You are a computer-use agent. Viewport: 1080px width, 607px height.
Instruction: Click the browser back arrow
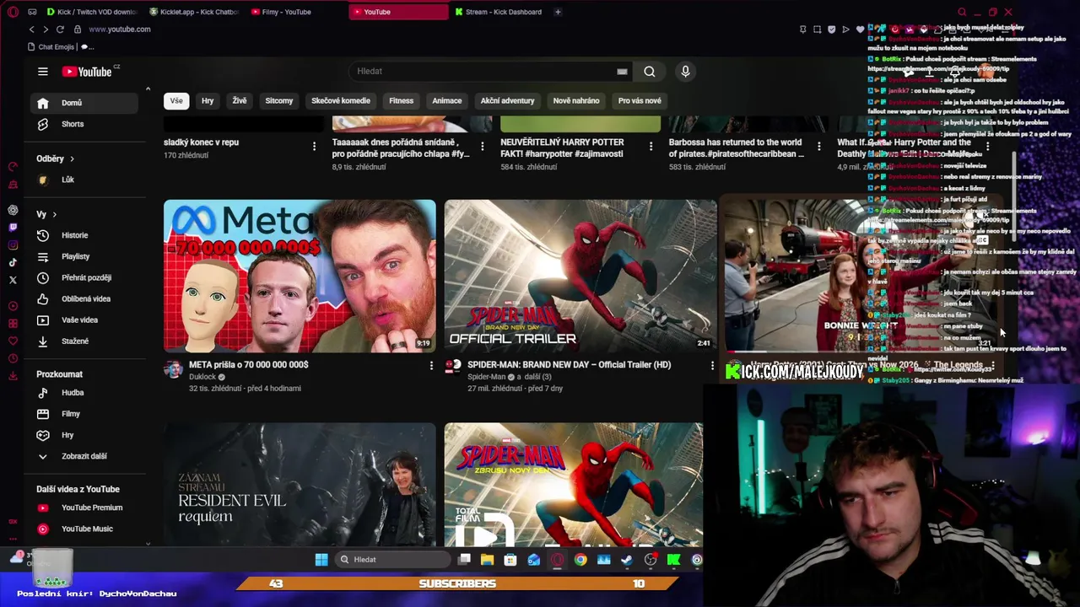pos(31,30)
